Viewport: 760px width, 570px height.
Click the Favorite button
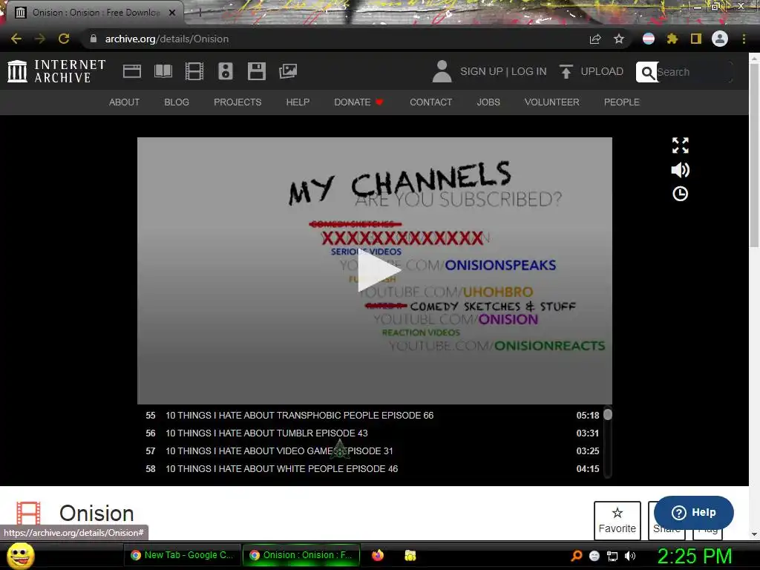(x=617, y=520)
